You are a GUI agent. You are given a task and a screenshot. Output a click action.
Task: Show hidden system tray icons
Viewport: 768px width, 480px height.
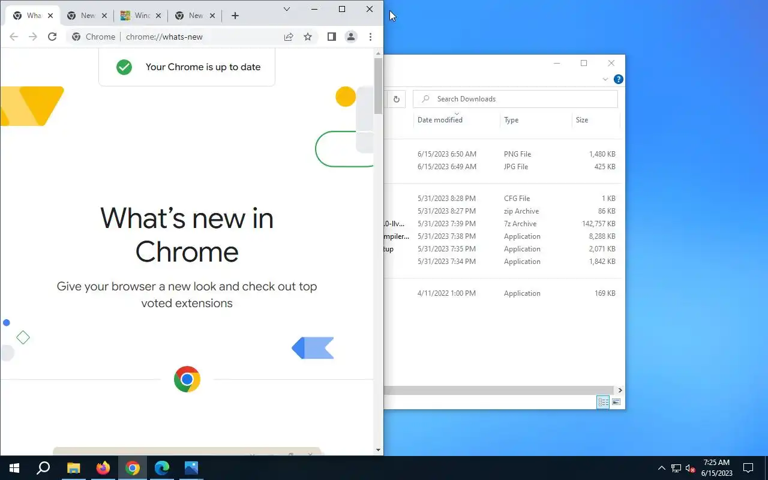click(x=662, y=468)
